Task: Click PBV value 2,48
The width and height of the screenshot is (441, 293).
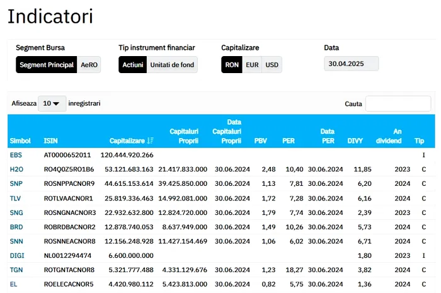Action: [x=268, y=169]
